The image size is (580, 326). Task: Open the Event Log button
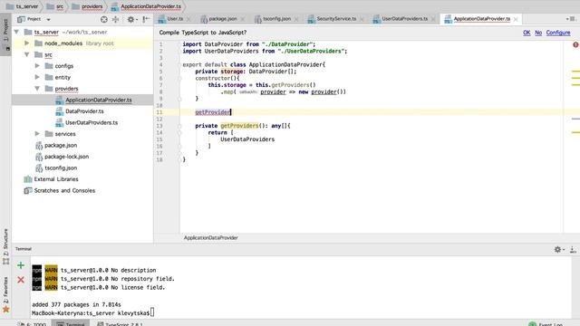tap(546, 324)
